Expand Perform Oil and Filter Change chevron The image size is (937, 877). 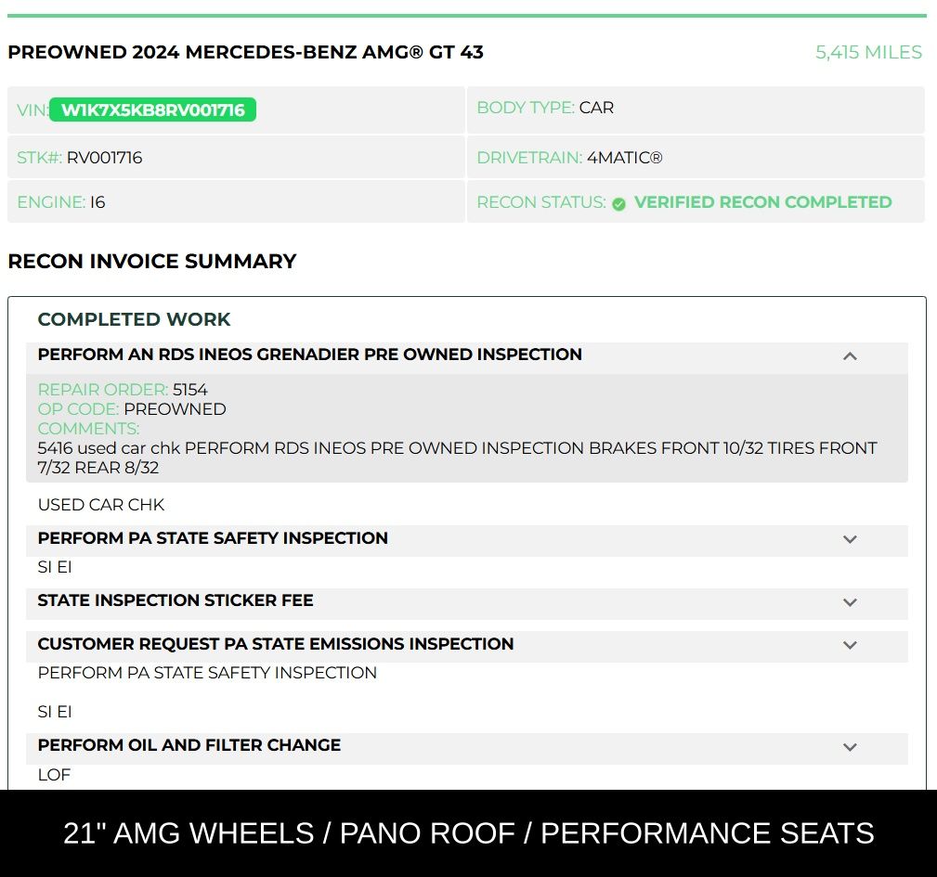pos(850,747)
